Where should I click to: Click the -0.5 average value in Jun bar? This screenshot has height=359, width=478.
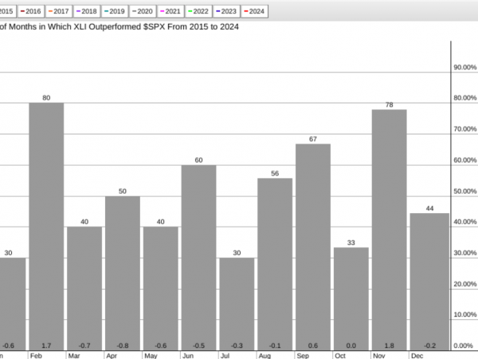coord(198,346)
